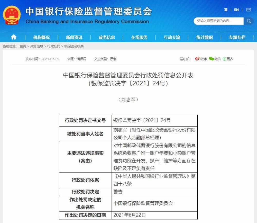Image resolution: width=257 pixels, height=223 pixels.
Task: Go to 互动交流 section
Action: (x=172, y=38)
